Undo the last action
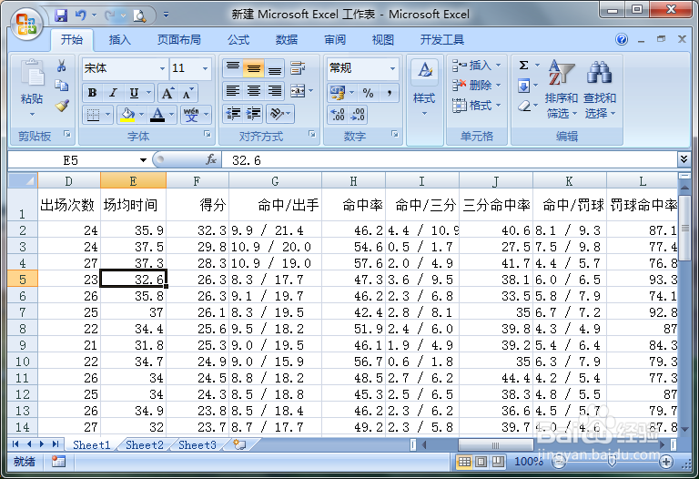699x479 pixels. coord(81,15)
